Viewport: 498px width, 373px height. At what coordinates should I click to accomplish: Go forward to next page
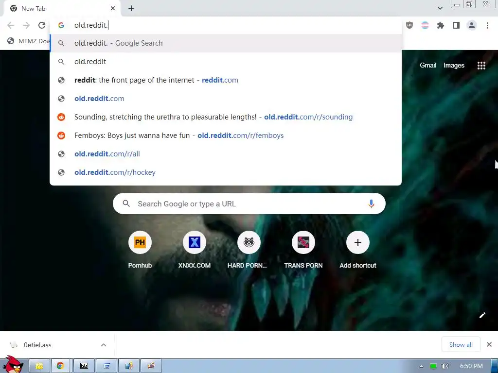(26, 25)
